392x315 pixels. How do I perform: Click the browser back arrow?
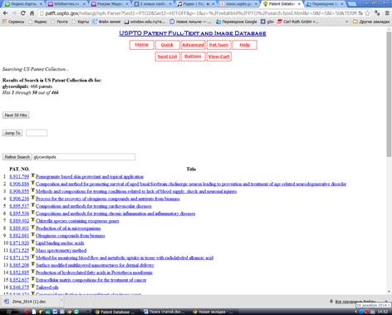[x=5, y=13]
